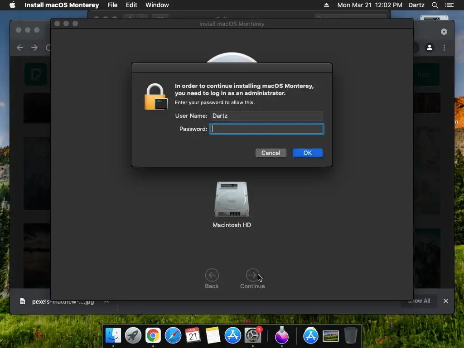Open Spotlight search in the menu bar
The height and width of the screenshot is (348, 464).
[x=435, y=5]
